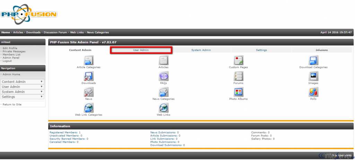Viewport: 355px width, 160px height.
Task: Click the 'Comments: 0' text
Action: [260, 132]
